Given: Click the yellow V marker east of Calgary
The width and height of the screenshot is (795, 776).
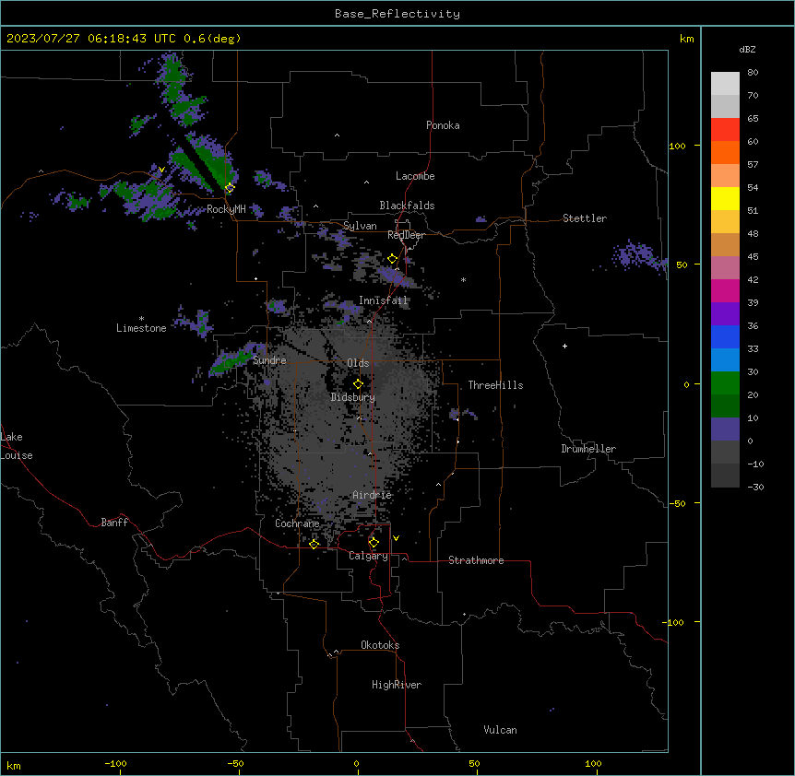Looking at the screenshot, I should point(396,538).
